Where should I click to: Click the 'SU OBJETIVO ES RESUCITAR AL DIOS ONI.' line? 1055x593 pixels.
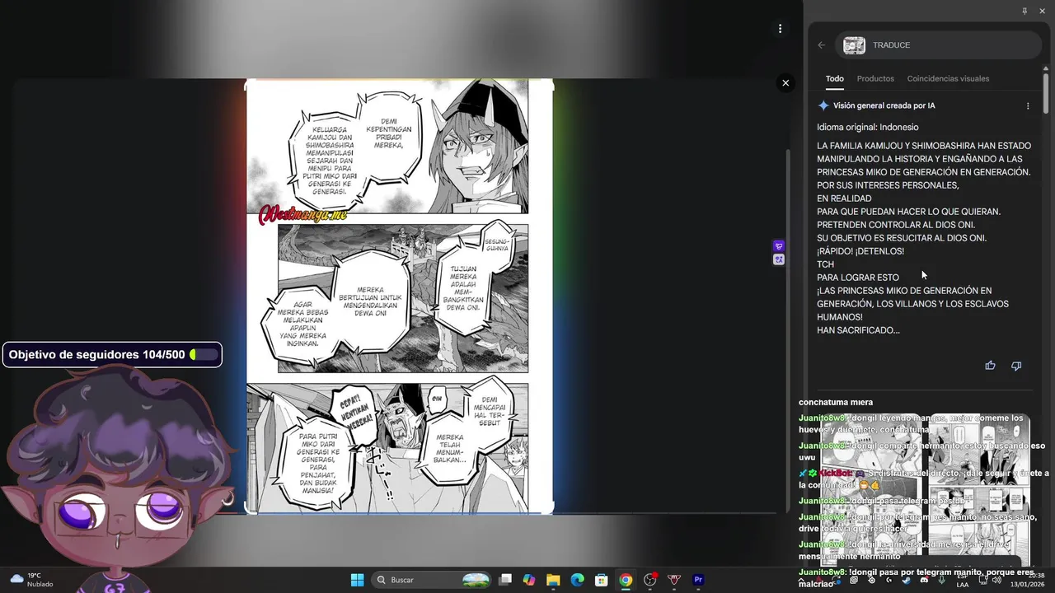902,238
